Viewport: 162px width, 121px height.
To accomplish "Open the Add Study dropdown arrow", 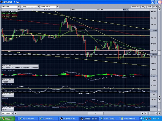I will (12, 114).
